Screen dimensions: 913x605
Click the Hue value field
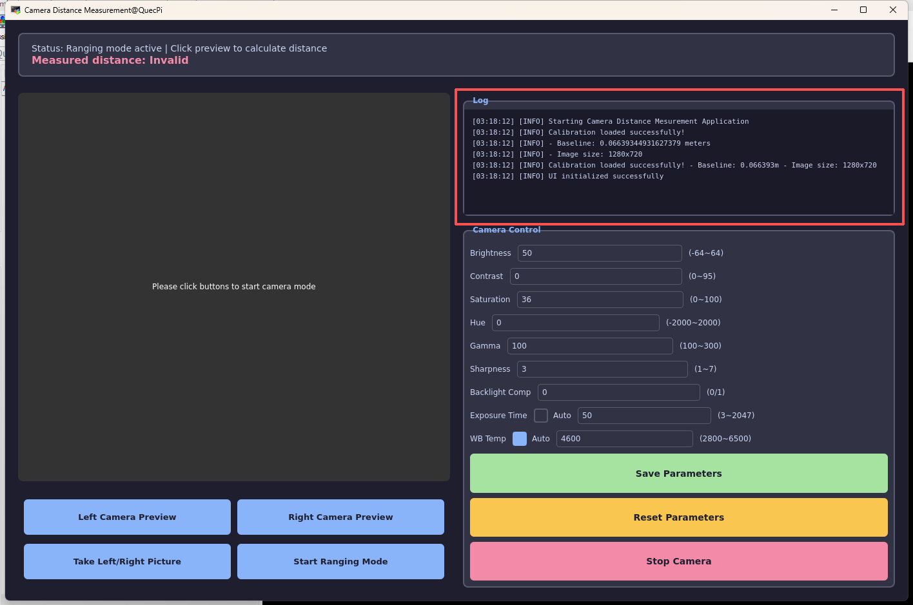(x=575, y=323)
